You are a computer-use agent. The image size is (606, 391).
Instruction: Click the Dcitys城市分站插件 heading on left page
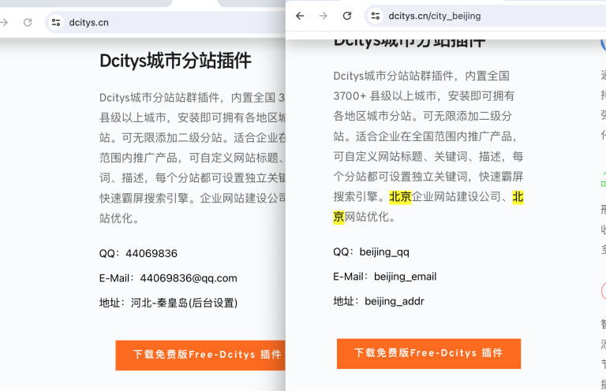click(x=175, y=61)
